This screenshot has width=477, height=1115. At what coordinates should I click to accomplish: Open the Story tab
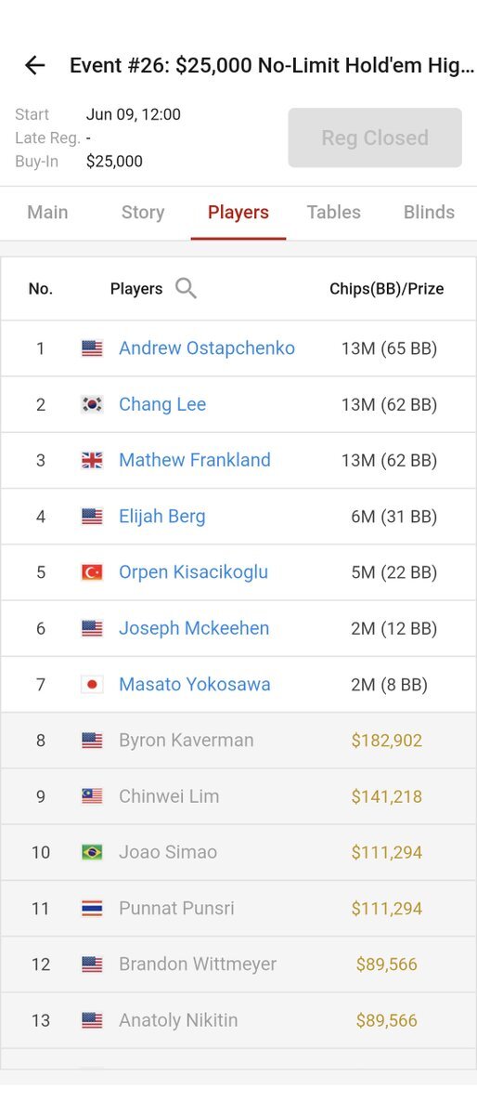[x=143, y=212]
